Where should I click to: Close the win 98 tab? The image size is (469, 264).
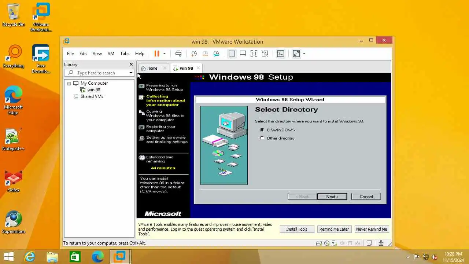[x=198, y=68]
